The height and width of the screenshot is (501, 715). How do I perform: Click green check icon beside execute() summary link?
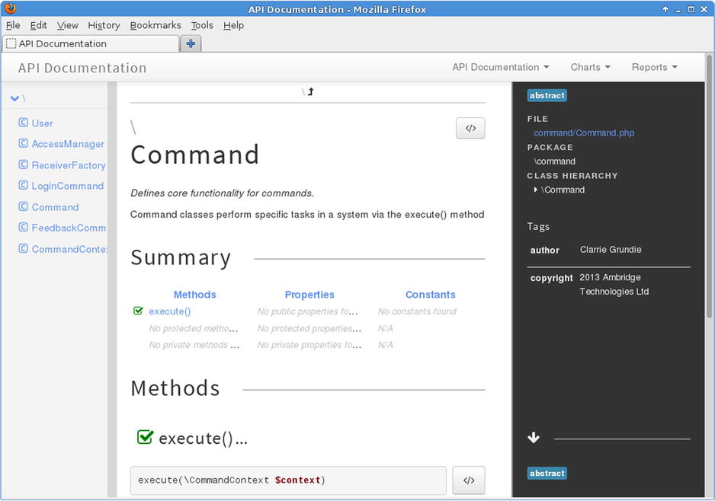(138, 311)
